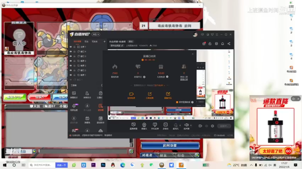Click the orange edit-note icon in ended dialog

(168, 94)
